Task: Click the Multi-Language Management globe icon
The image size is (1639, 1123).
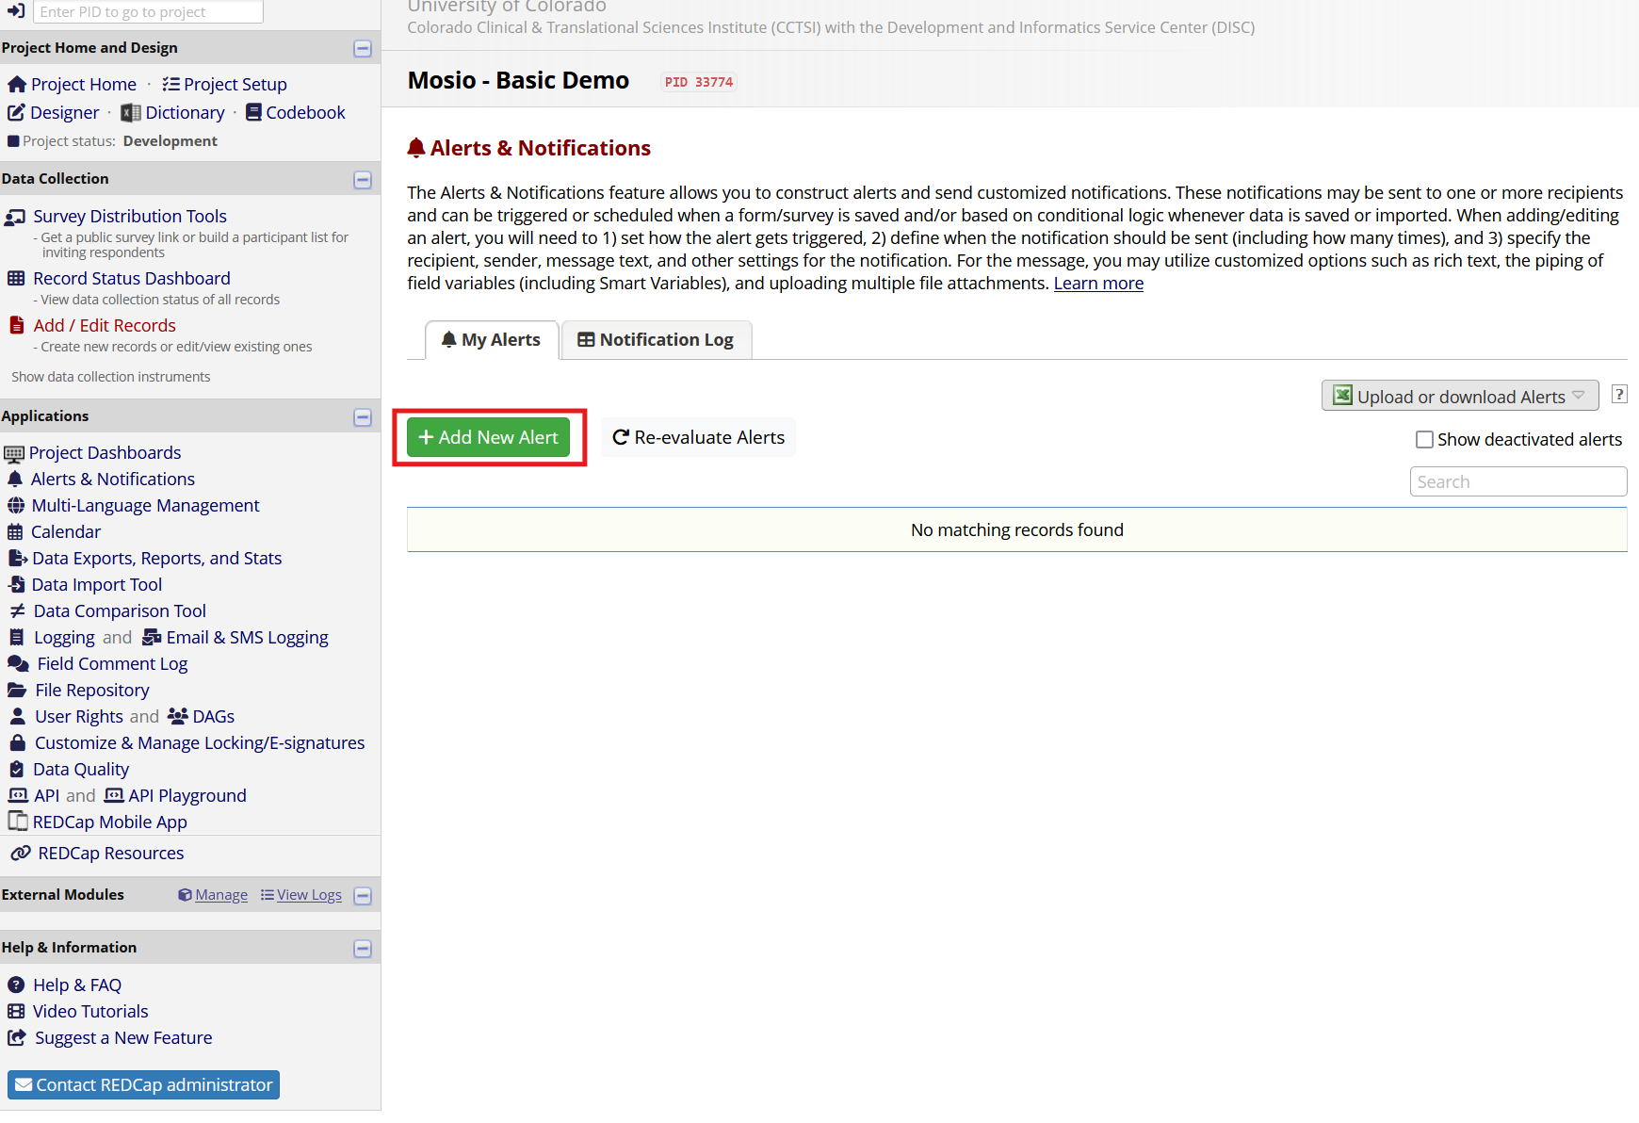Action: pos(16,505)
